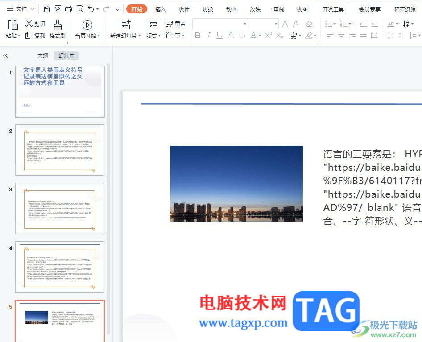Switch to the Design (设计) tab
Screen dimensions: 422x342
(x=184, y=9)
